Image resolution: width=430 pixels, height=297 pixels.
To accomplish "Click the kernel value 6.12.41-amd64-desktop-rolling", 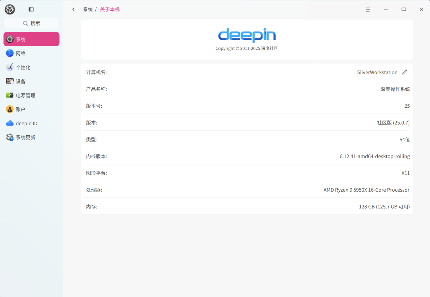I will [x=375, y=156].
